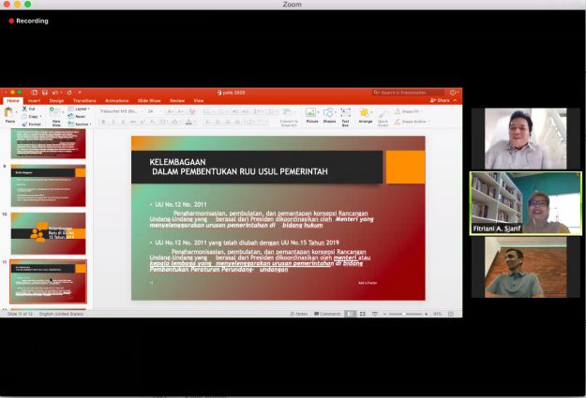
Task: Toggle the Notes pane in status bar
Action: 301,314
